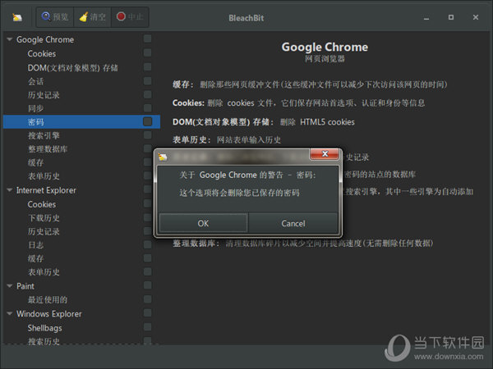Click the Google Chrome heading in details pane
This screenshot has width=493, height=369.
click(x=325, y=47)
